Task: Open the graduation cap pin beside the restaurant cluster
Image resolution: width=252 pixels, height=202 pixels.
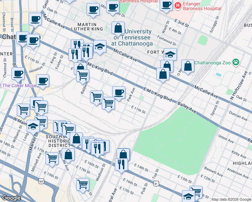Action: [x=100, y=47]
